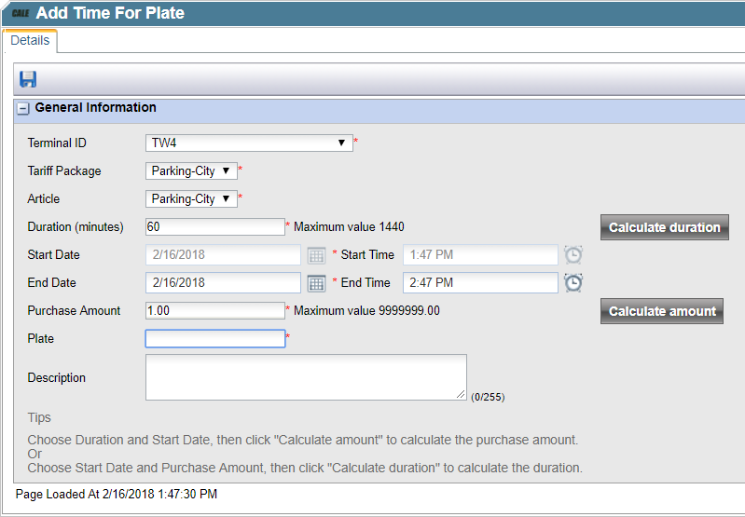
Task: Click the End Time field showing 2:47 PM
Action: (480, 283)
